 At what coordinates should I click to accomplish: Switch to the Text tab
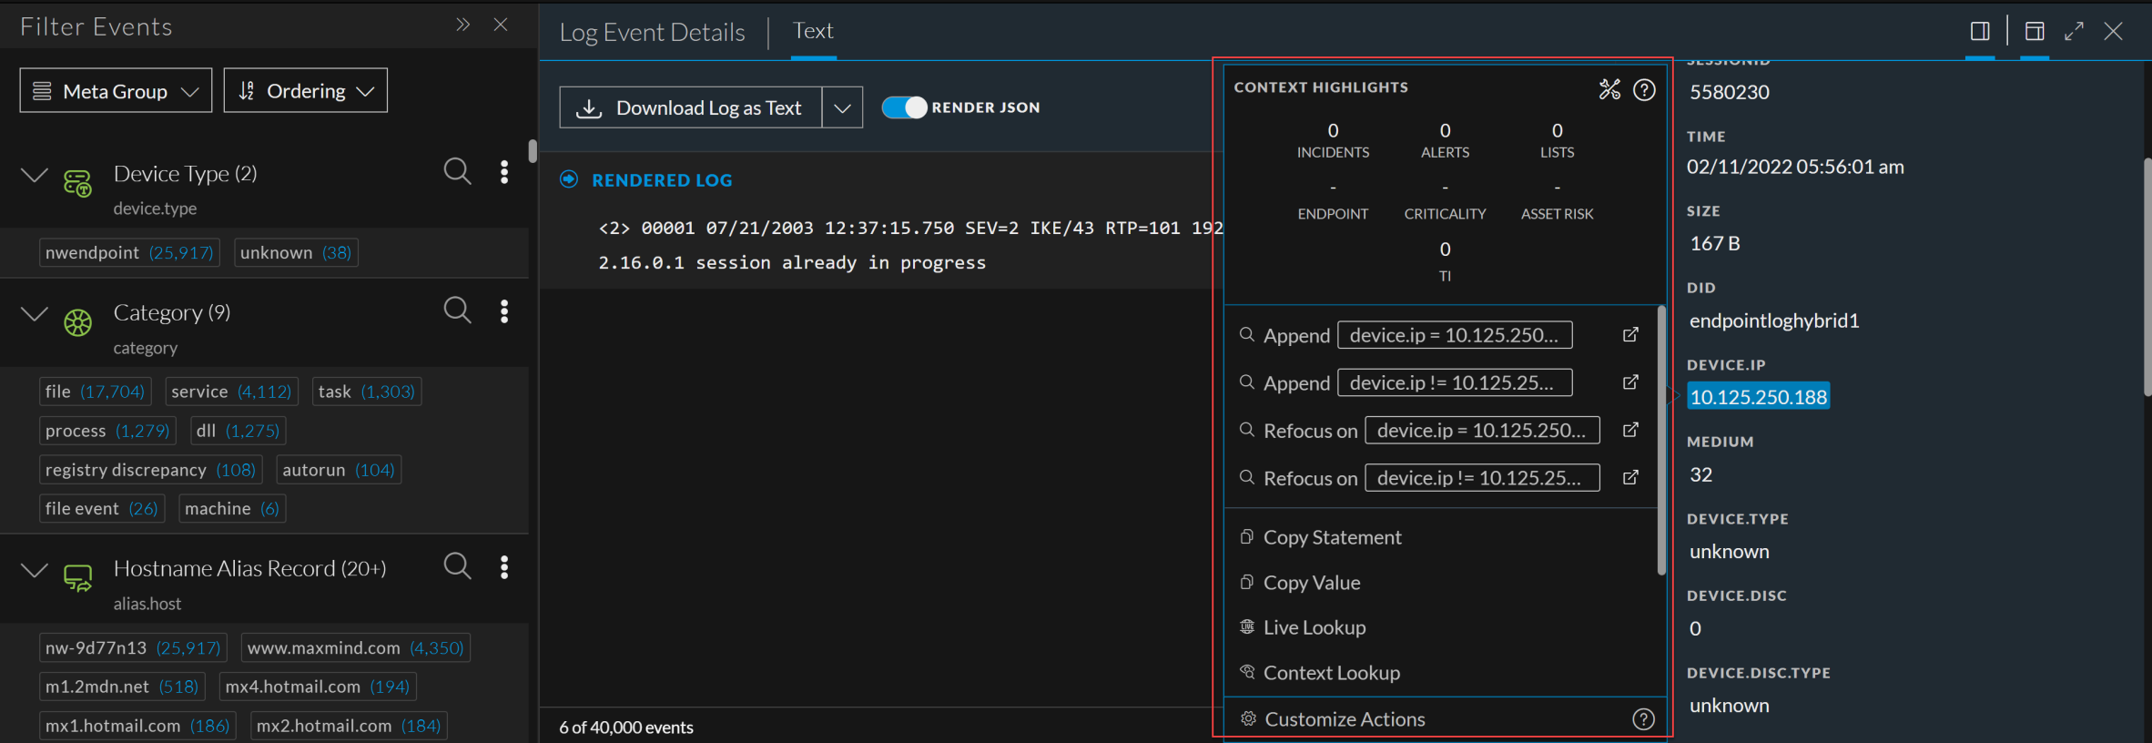point(813,31)
